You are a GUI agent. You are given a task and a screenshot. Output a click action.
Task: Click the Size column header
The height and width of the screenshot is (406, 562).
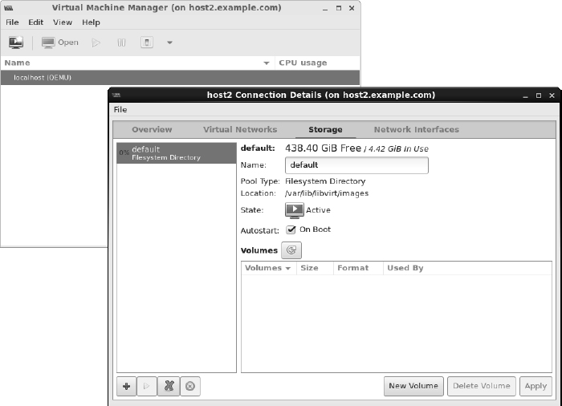[x=315, y=268]
